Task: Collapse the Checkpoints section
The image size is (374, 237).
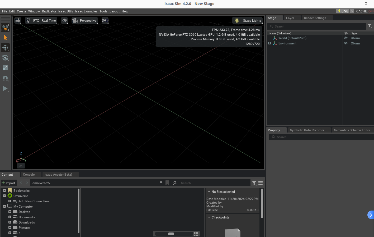Action: coord(209,217)
